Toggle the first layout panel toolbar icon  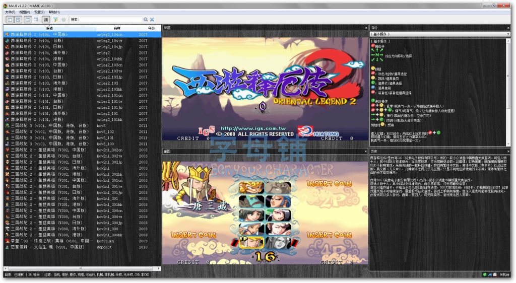[x=10, y=20]
